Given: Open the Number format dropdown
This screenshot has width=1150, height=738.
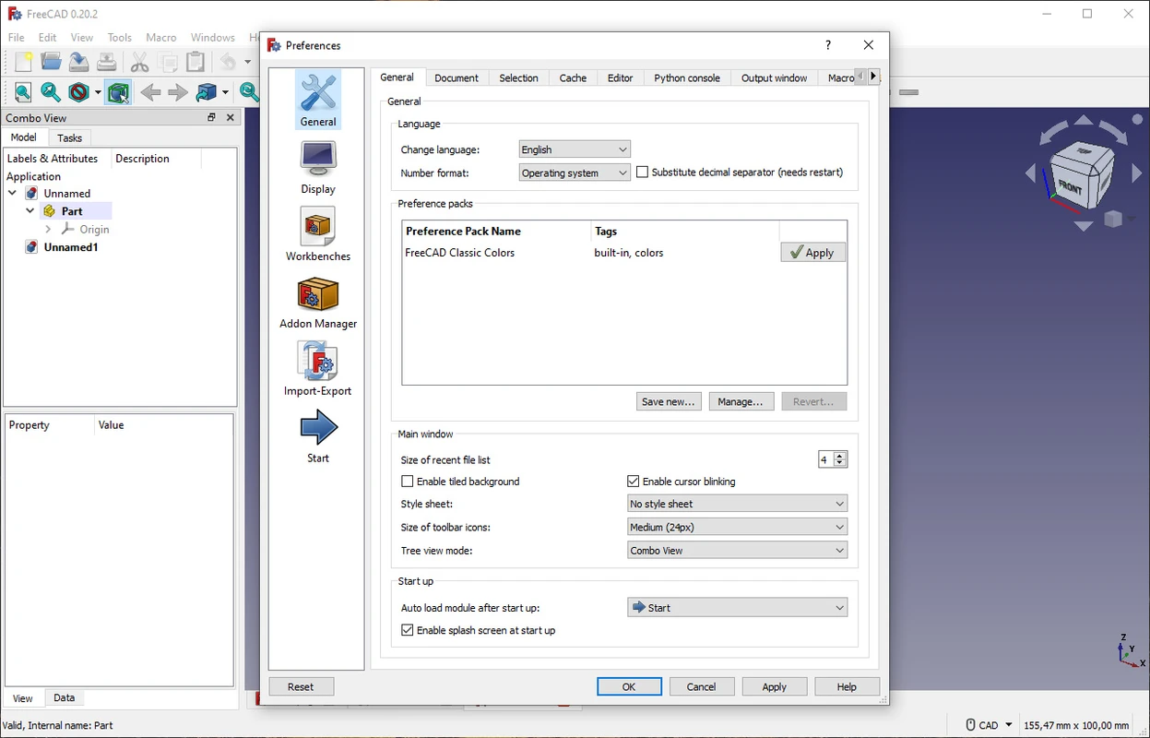Looking at the screenshot, I should [x=575, y=173].
